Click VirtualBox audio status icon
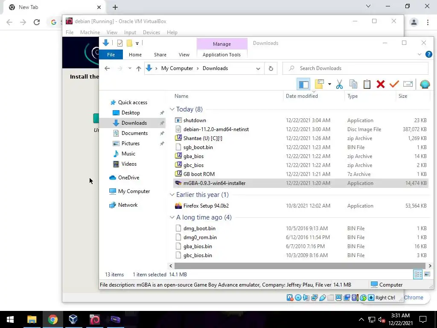The height and width of the screenshot is (328, 437). [306, 298]
